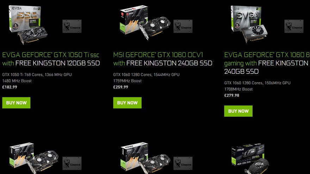
Task: Click Kingston SSD icon in bottom-left product
Action: (72, 163)
